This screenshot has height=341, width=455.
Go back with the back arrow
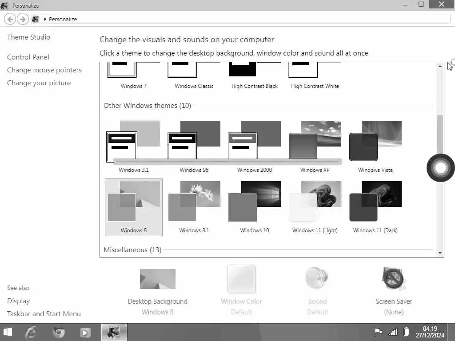(x=10, y=20)
